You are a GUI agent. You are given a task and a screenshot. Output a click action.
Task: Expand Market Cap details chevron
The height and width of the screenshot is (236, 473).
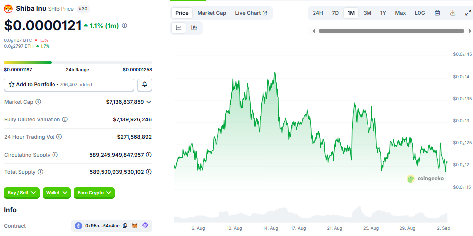(149, 102)
